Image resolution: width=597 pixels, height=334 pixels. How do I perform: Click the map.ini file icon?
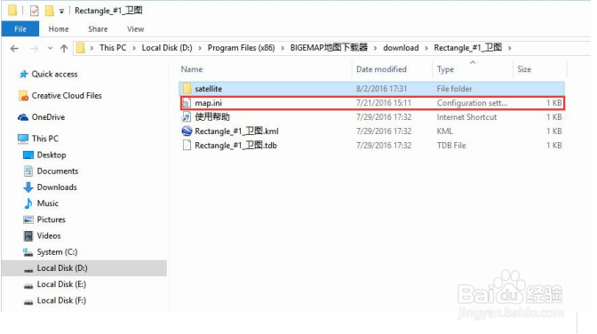tap(187, 103)
